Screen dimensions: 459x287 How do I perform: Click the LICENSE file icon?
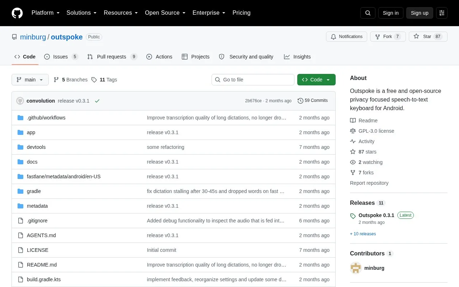[20, 250]
